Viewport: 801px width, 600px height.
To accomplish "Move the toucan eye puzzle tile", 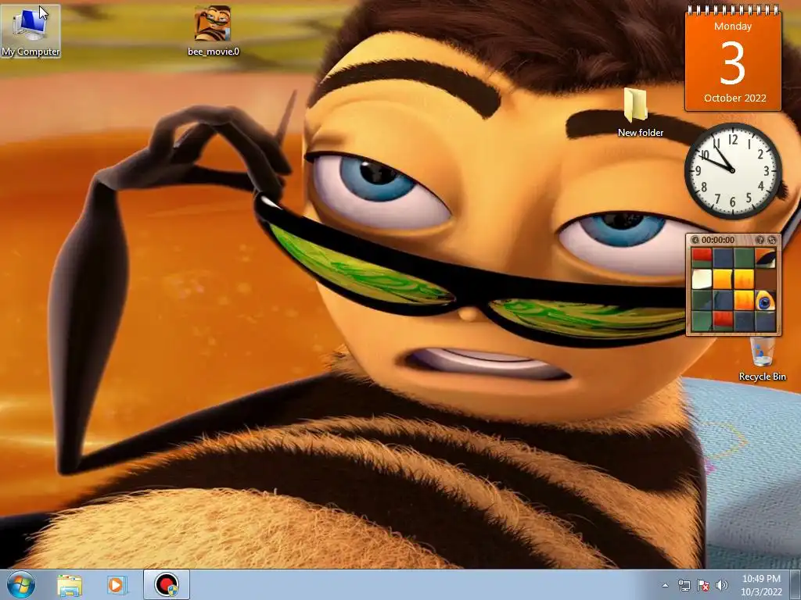I will click(765, 301).
